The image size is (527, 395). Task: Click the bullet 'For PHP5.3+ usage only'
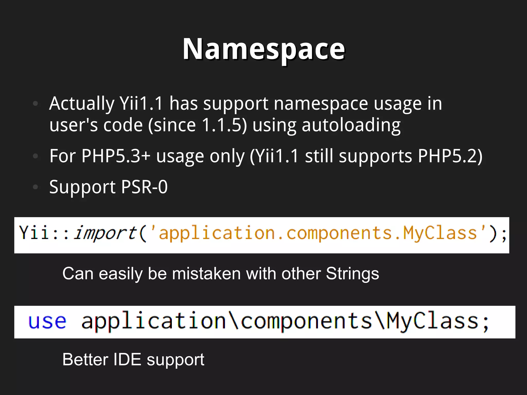[x=266, y=156]
